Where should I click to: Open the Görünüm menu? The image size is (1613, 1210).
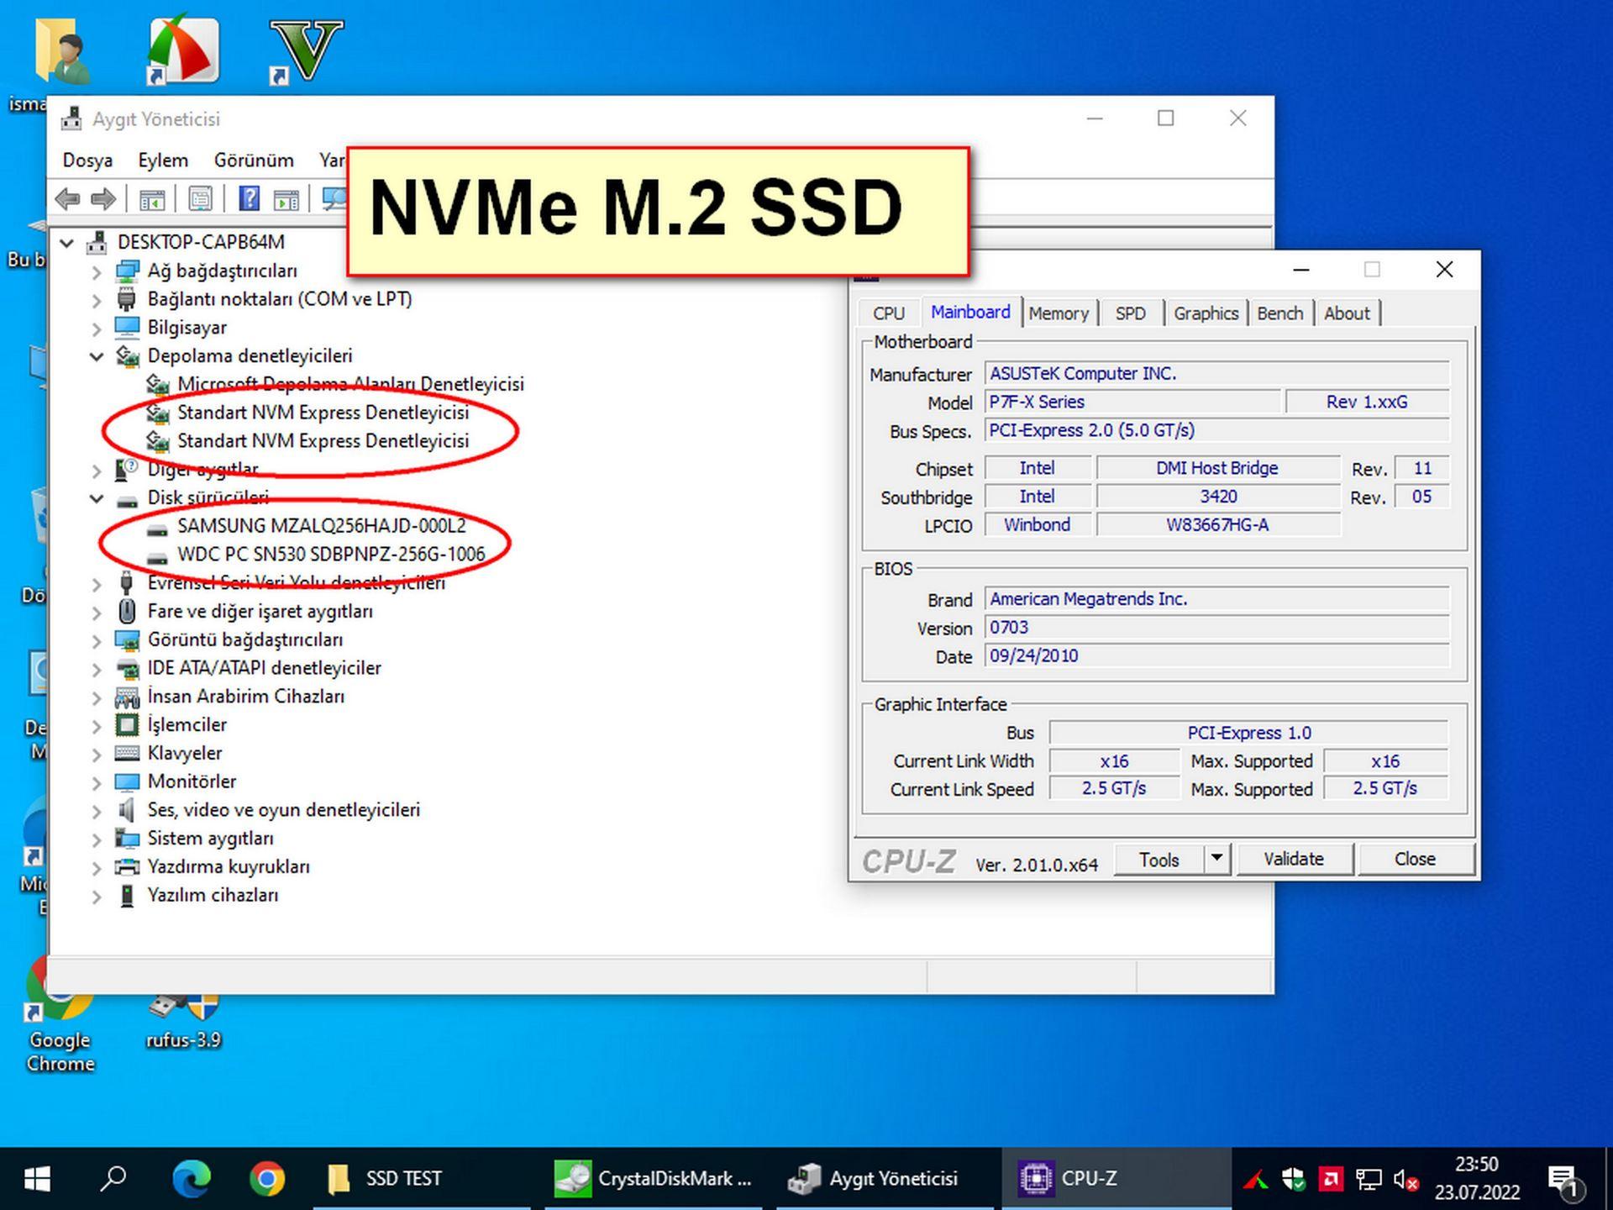[x=254, y=160]
